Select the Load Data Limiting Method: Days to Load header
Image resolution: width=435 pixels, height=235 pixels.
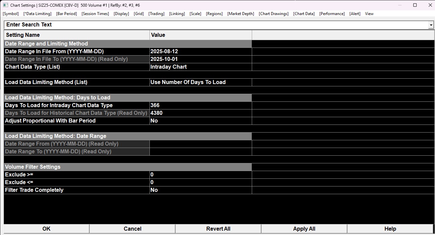coord(128,98)
